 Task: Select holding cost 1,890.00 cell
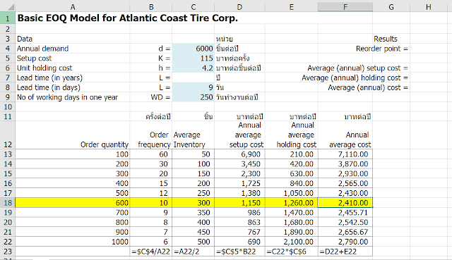(x=292, y=232)
